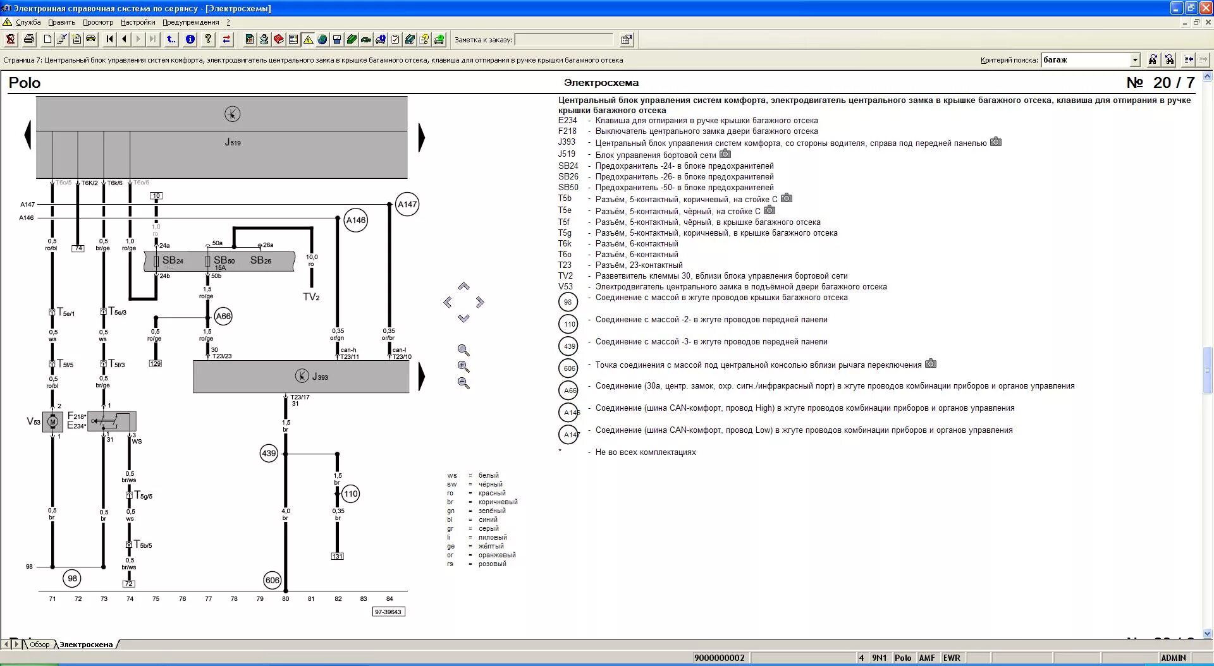Open the Править menu
This screenshot has height=666, width=1214.
click(x=62, y=22)
